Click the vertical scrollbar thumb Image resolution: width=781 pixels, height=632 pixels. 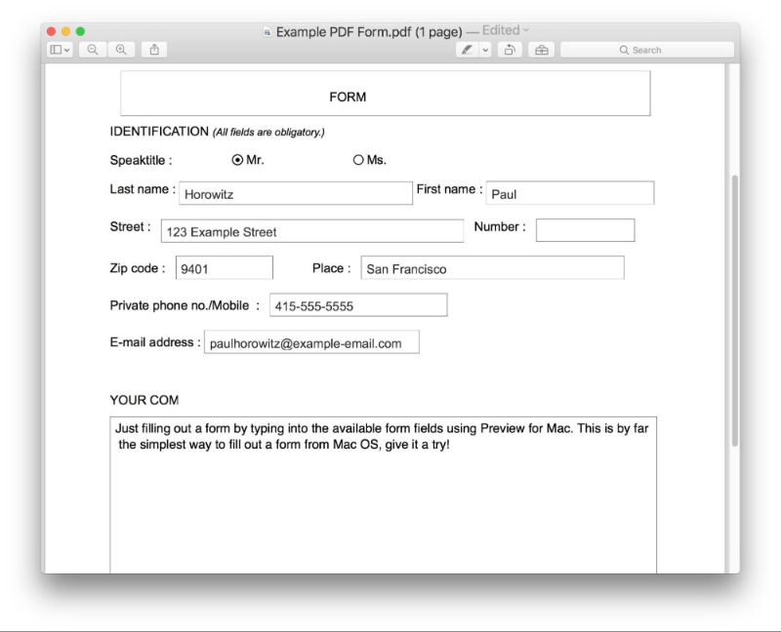735,310
